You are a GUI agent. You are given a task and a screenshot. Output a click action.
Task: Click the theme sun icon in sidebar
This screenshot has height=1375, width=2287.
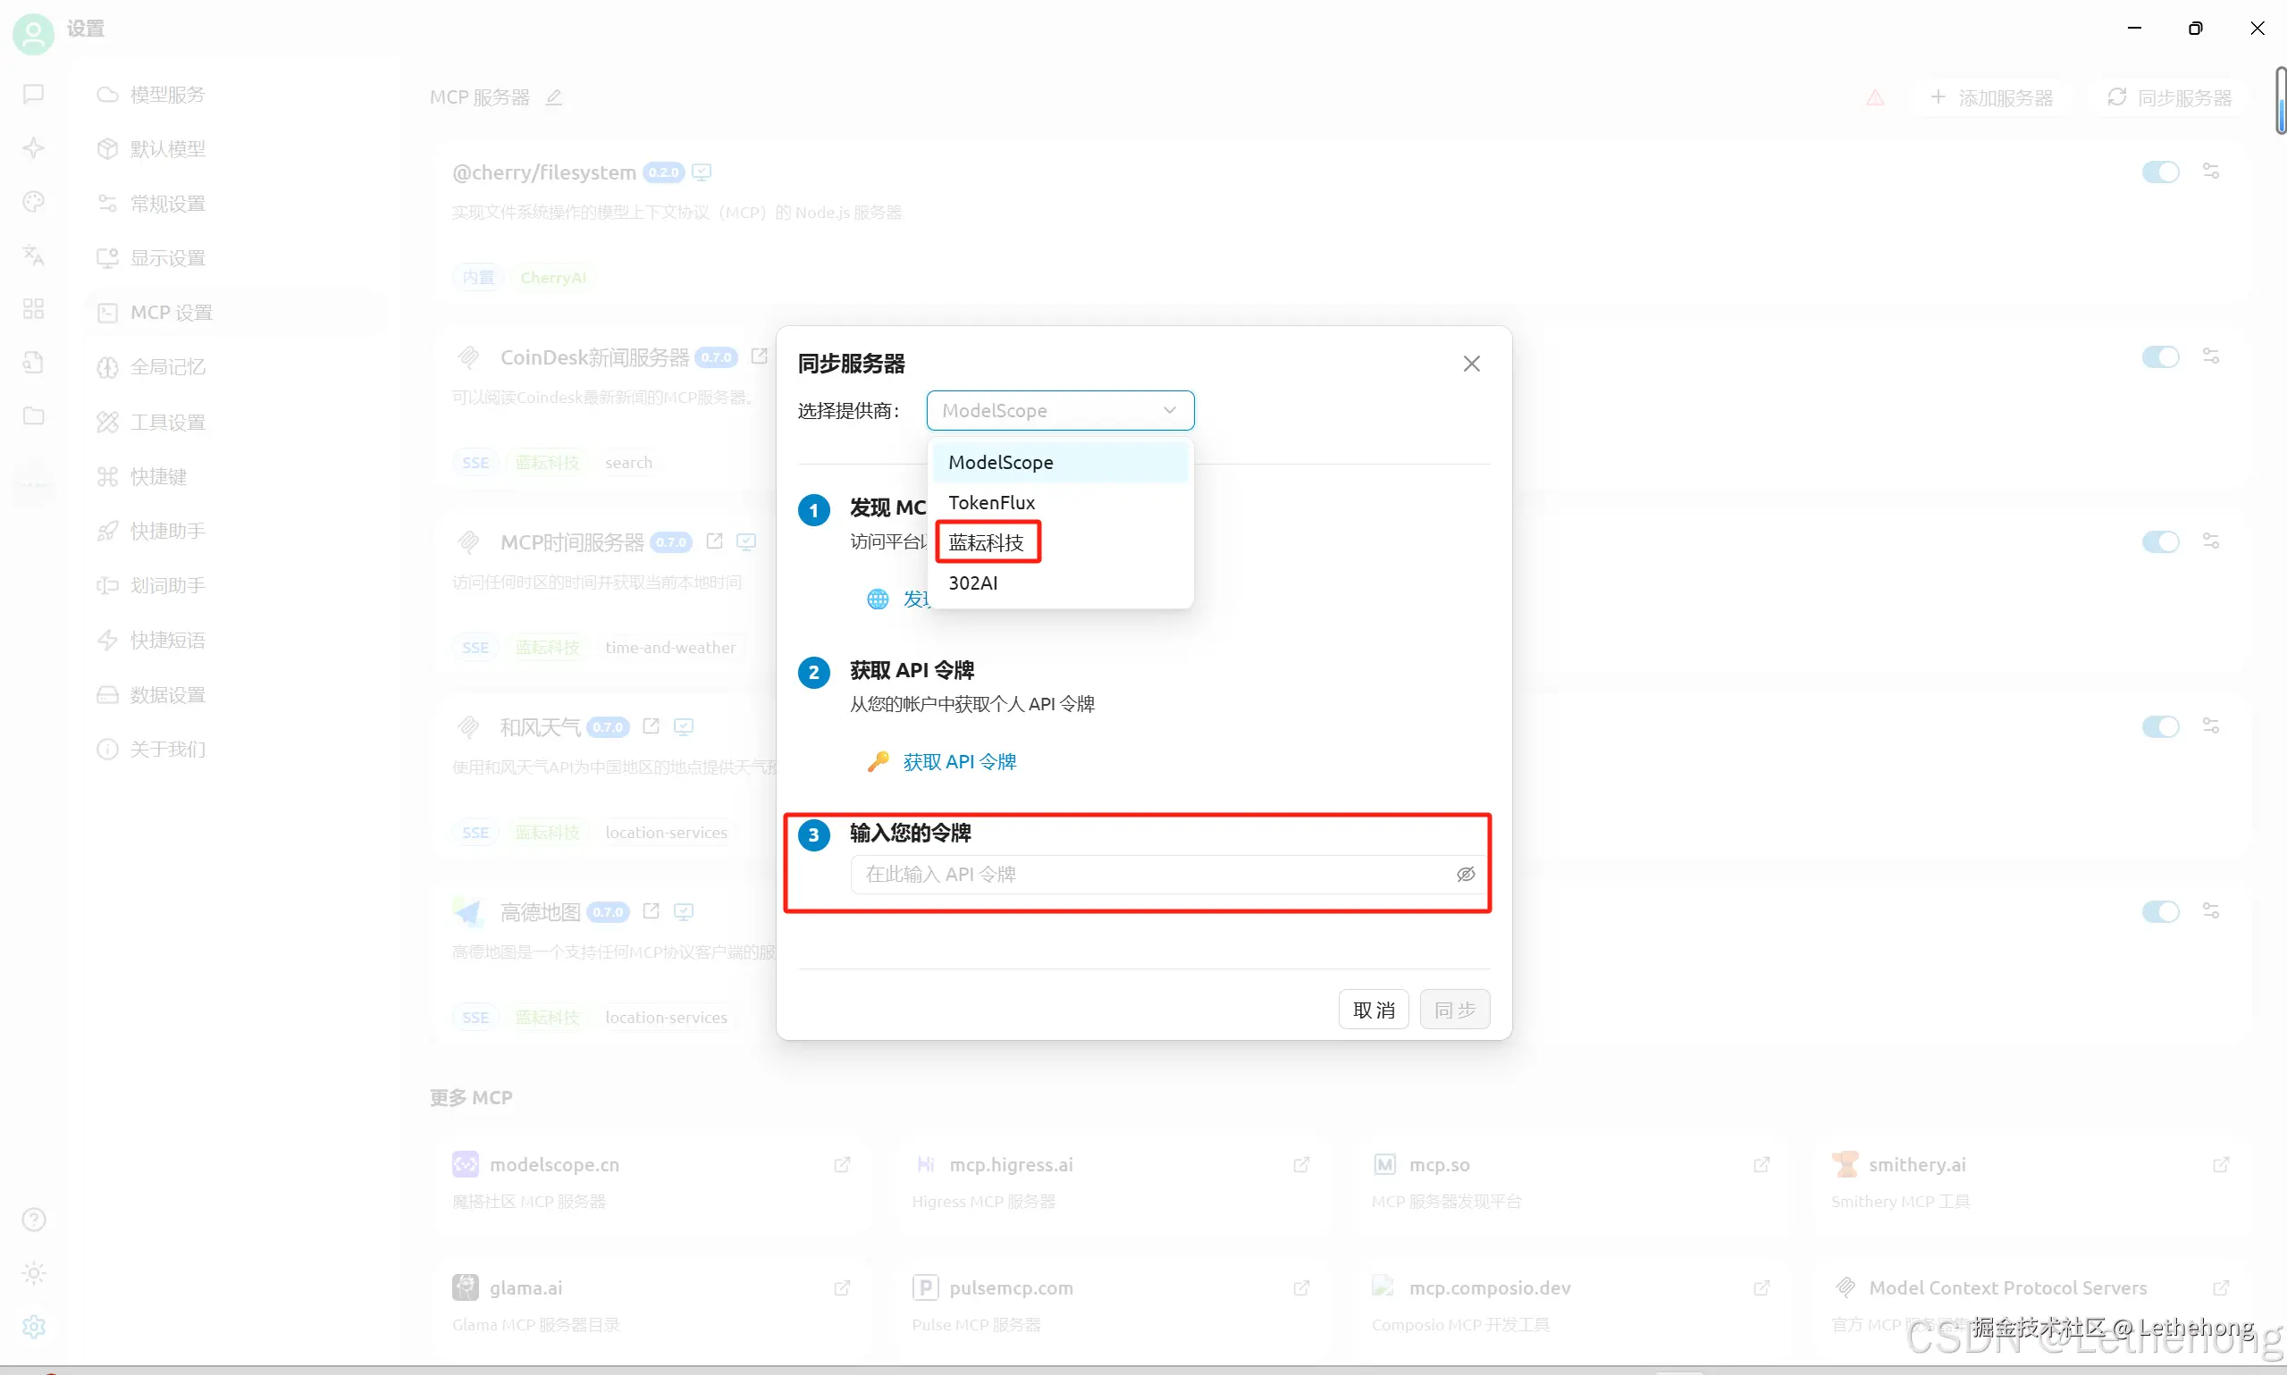click(x=33, y=1273)
